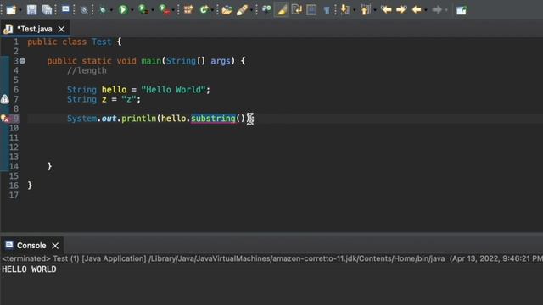This screenshot has height=305, width=543.
Task: Open the Debug configurations dropdown arrow
Action: coord(111,10)
